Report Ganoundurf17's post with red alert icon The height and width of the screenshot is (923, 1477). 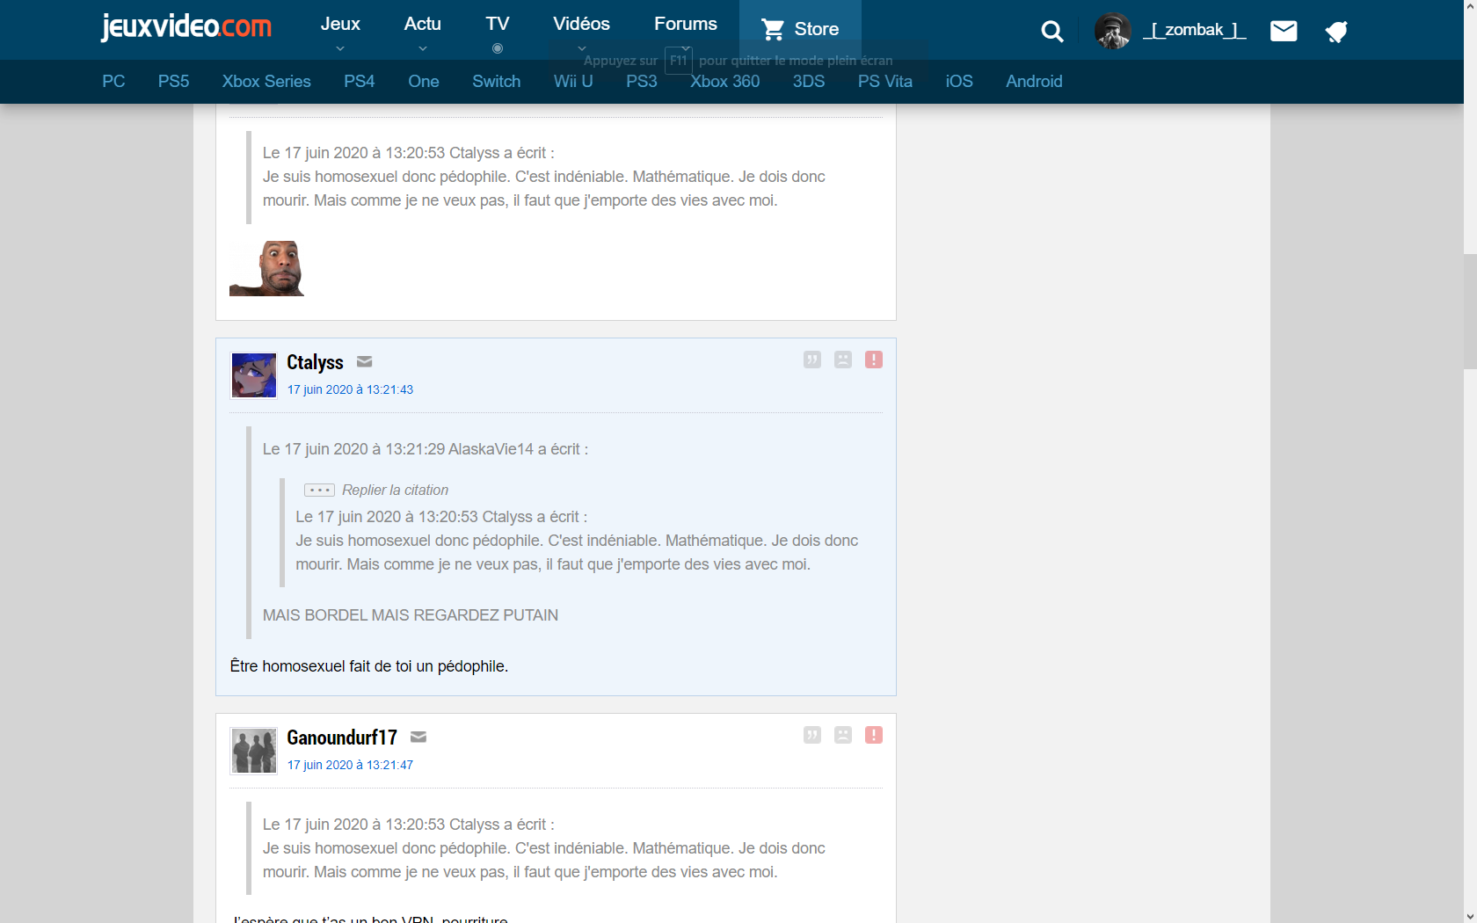click(x=873, y=735)
